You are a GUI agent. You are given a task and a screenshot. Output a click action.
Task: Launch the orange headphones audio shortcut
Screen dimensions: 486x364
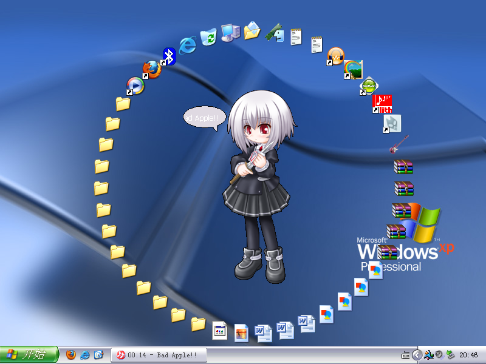click(x=336, y=56)
